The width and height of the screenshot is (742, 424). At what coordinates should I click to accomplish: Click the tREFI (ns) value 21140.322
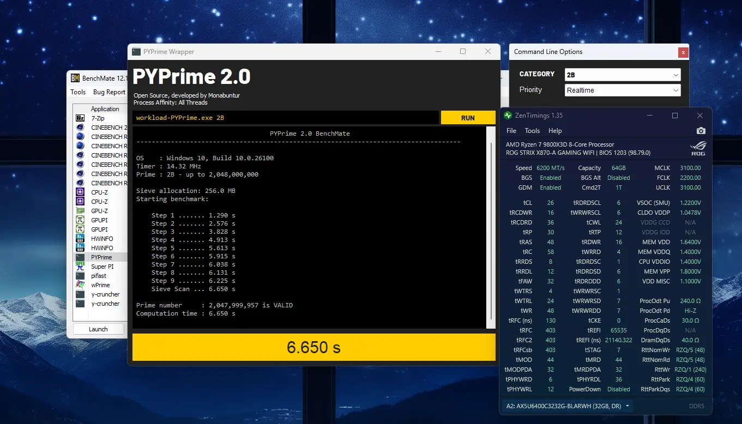point(618,340)
